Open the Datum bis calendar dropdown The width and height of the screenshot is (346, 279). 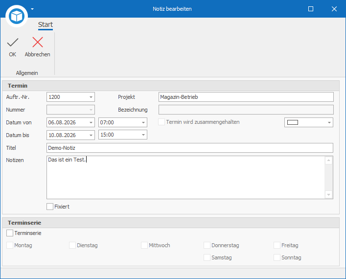coord(91,135)
